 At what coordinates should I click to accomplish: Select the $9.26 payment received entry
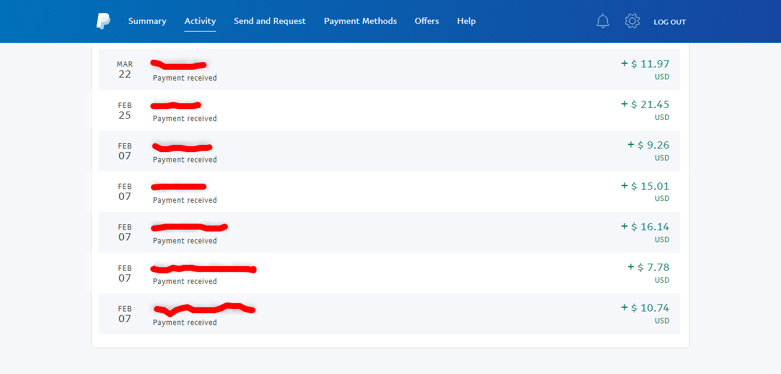(x=389, y=151)
